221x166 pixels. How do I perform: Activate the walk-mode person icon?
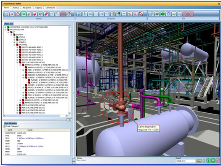coord(85,14)
